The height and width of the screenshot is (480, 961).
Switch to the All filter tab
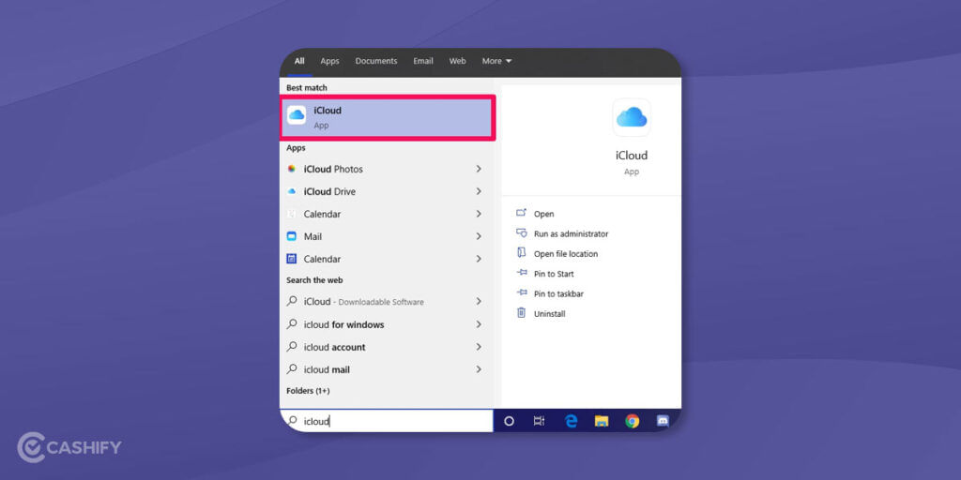[x=299, y=61]
